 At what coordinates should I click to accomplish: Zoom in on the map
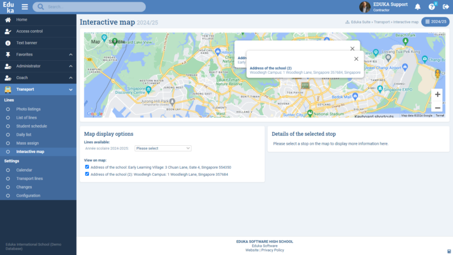[438, 94]
